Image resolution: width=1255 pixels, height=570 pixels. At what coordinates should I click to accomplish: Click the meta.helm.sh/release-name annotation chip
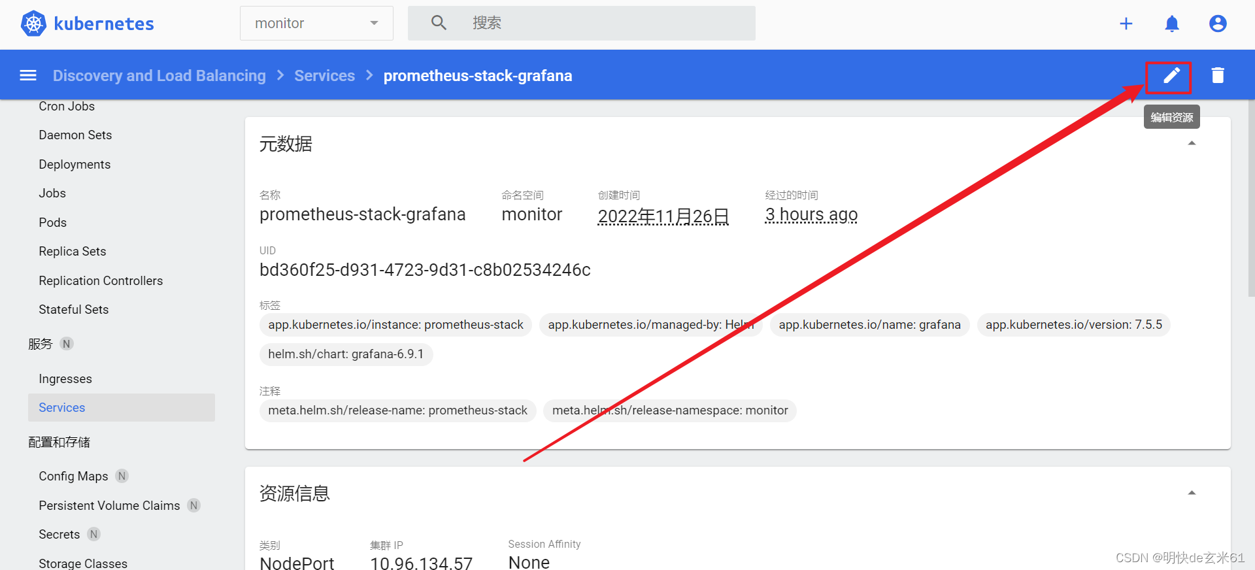(x=397, y=411)
